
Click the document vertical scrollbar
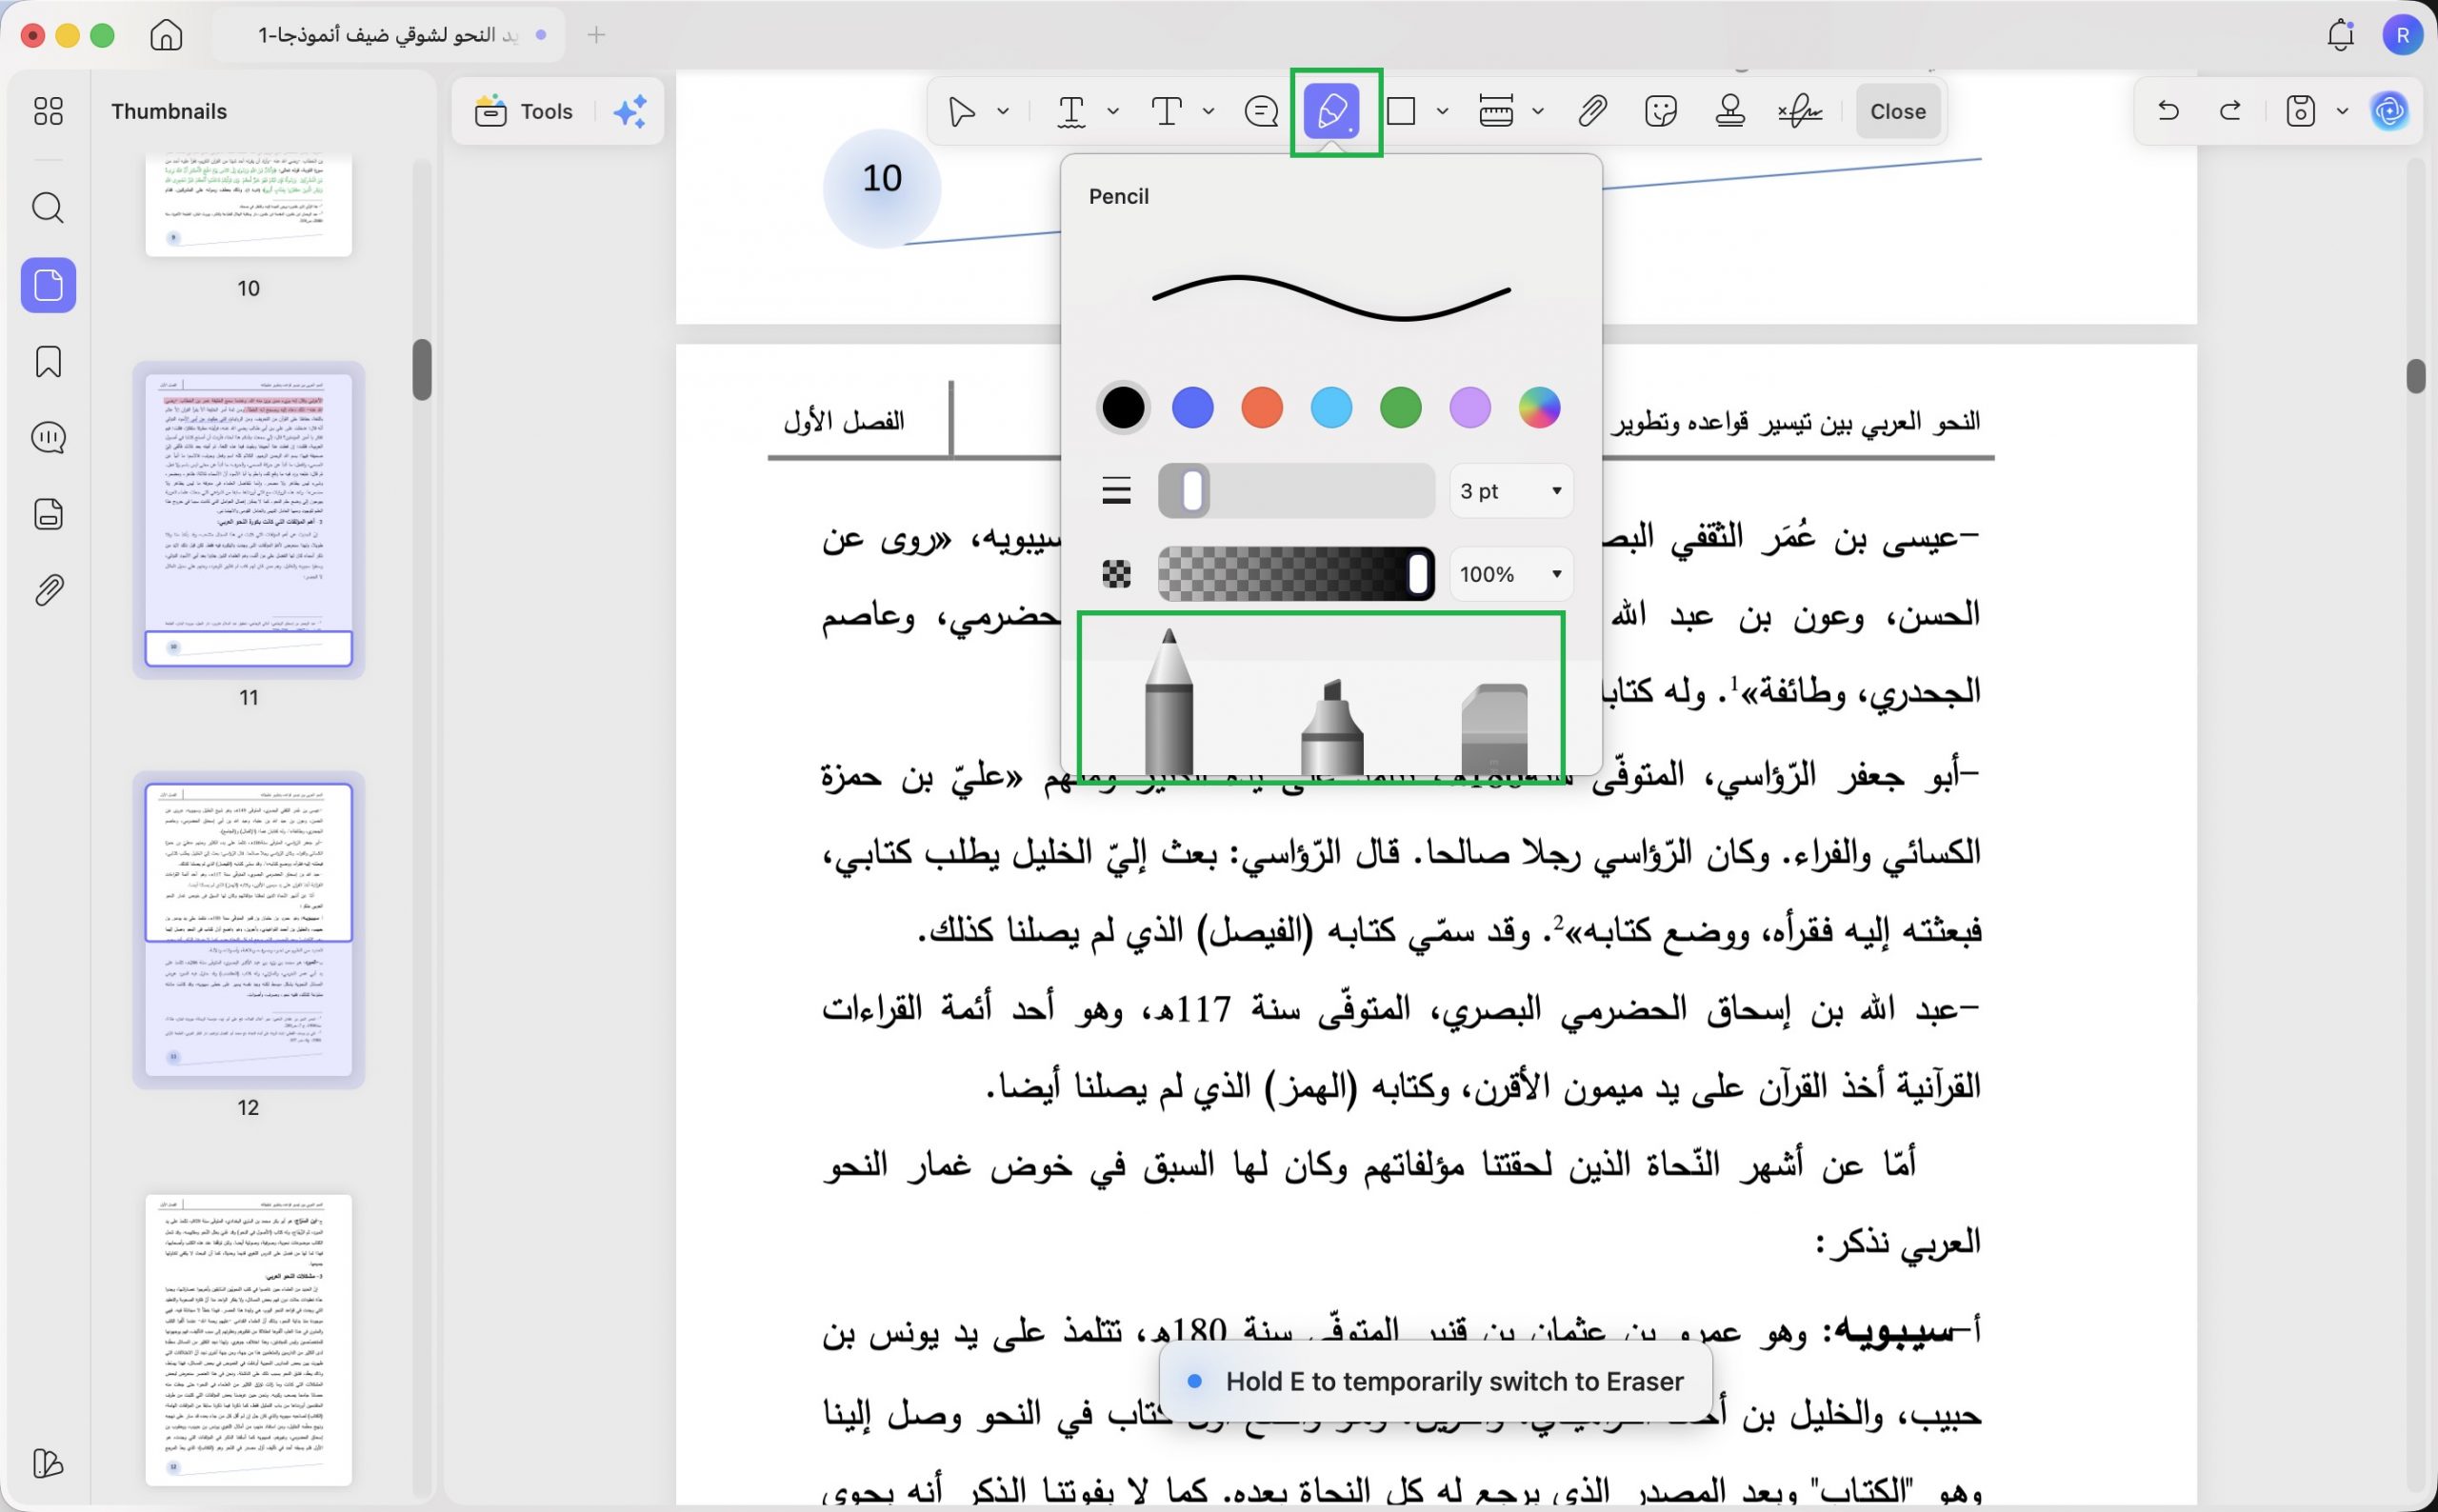[x=2416, y=376]
